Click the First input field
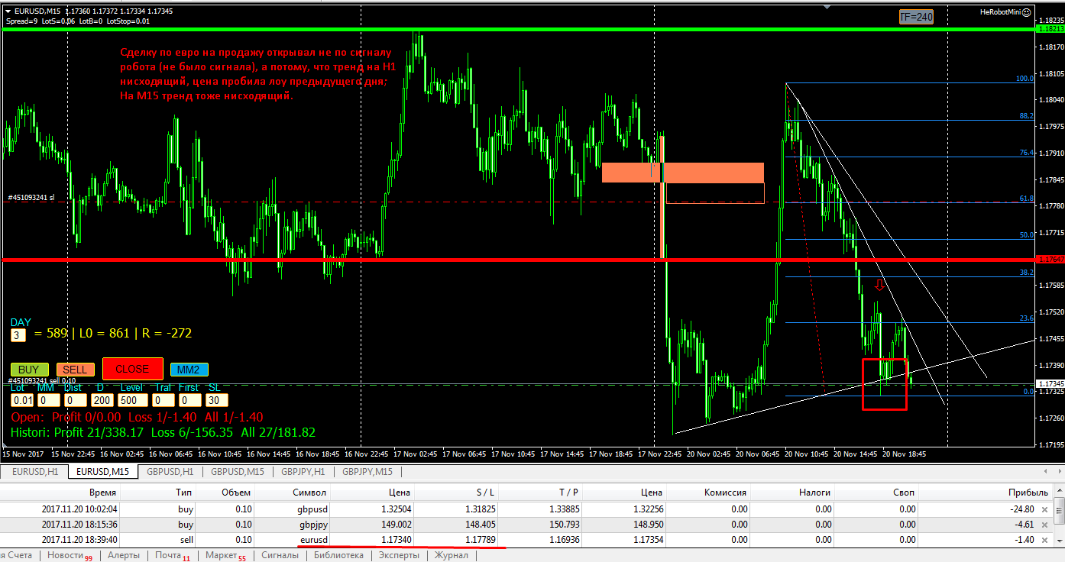1065x562 pixels. [189, 400]
